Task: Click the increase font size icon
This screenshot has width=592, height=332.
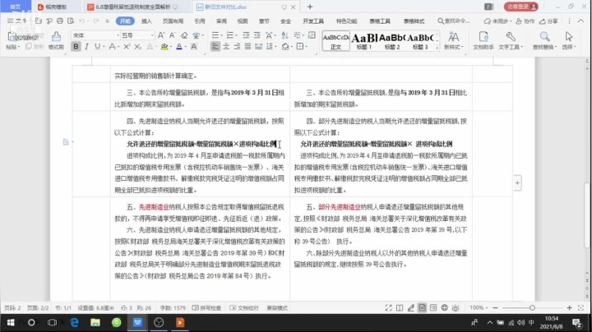Action: [161, 35]
